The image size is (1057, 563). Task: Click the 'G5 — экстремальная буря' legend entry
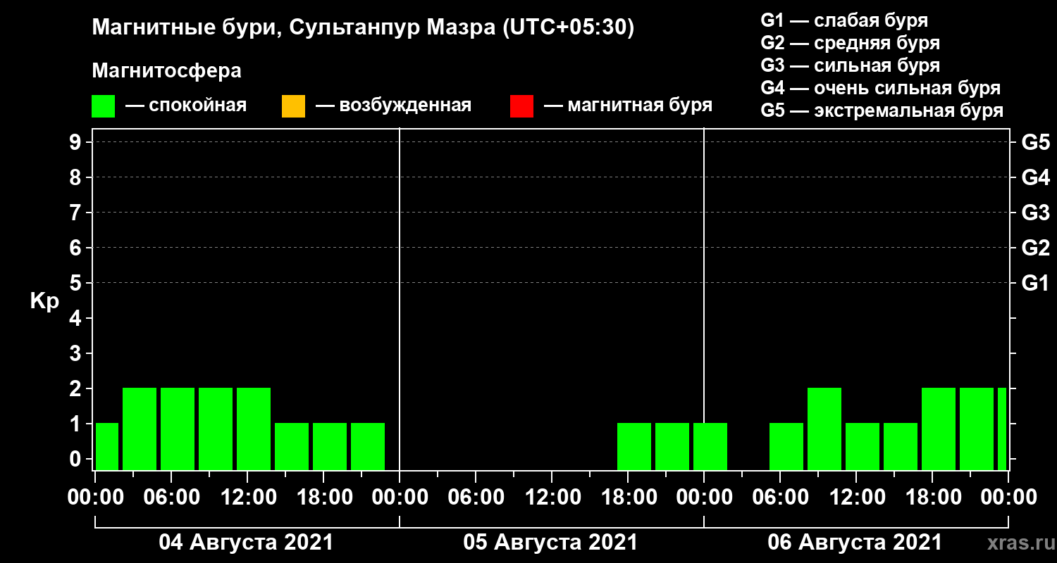point(882,111)
